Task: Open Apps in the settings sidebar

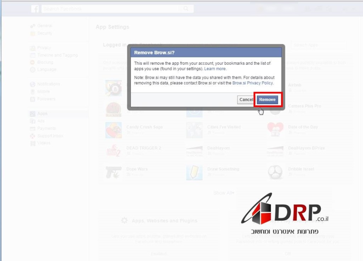Action: 42,114
